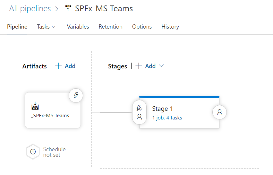This screenshot has width=273, height=175.
Task: Expand the Stages Add dropdown arrow
Action: pyautogui.click(x=161, y=66)
